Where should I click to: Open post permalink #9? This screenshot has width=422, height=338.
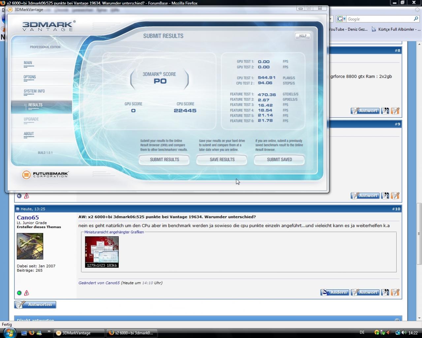397,124
